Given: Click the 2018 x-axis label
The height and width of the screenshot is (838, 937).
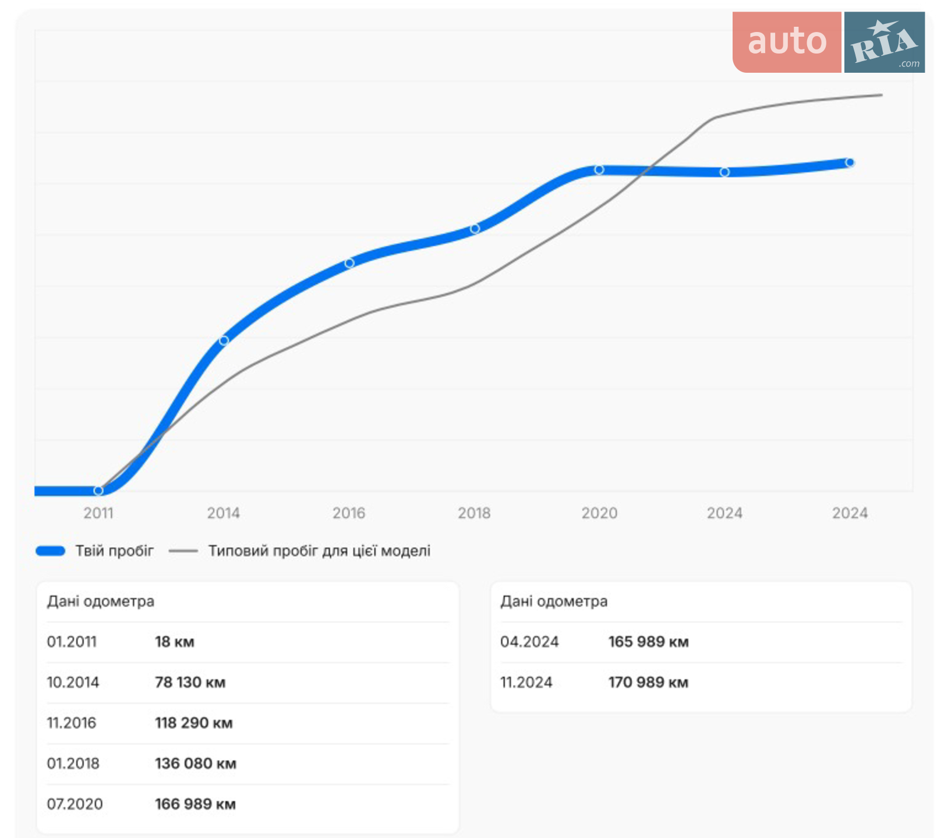Looking at the screenshot, I should tap(474, 513).
